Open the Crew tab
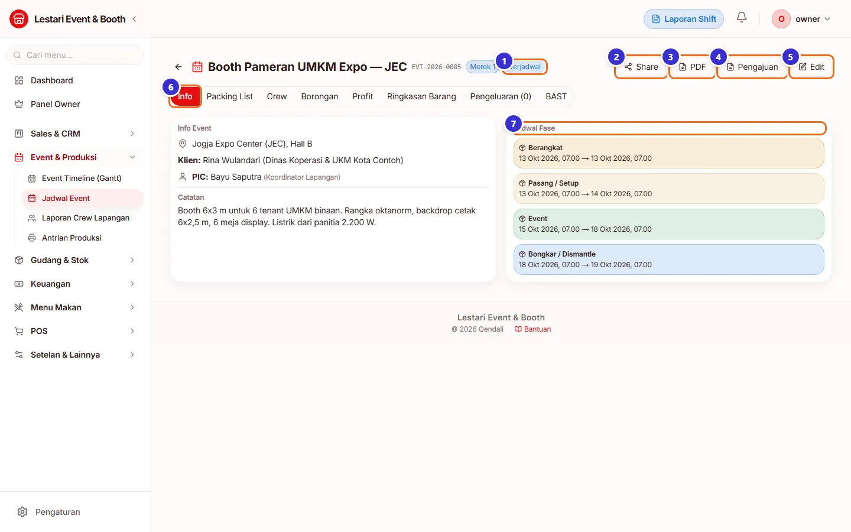Screen dimensions: 851x532 pyautogui.click(x=277, y=96)
